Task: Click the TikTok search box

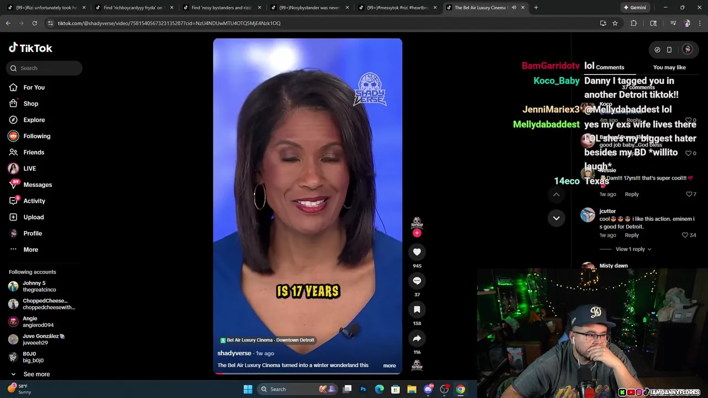Action: coord(44,68)
